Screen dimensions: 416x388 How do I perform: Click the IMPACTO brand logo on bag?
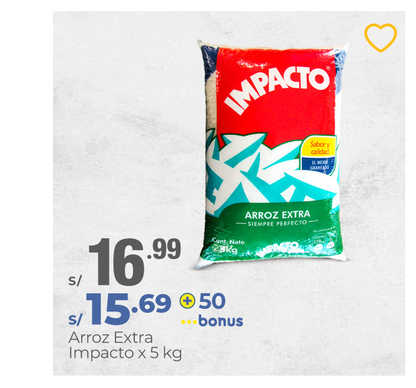click(278, 89)
